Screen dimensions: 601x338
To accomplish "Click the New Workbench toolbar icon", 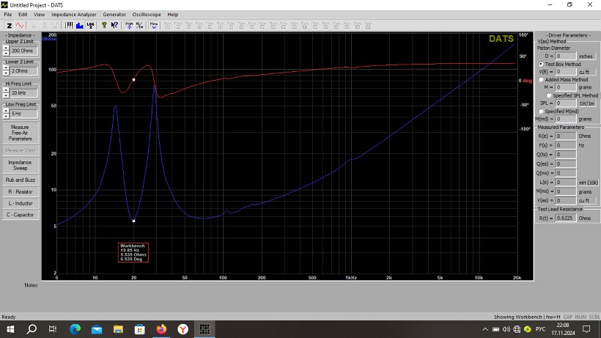I will click(154, 25).
